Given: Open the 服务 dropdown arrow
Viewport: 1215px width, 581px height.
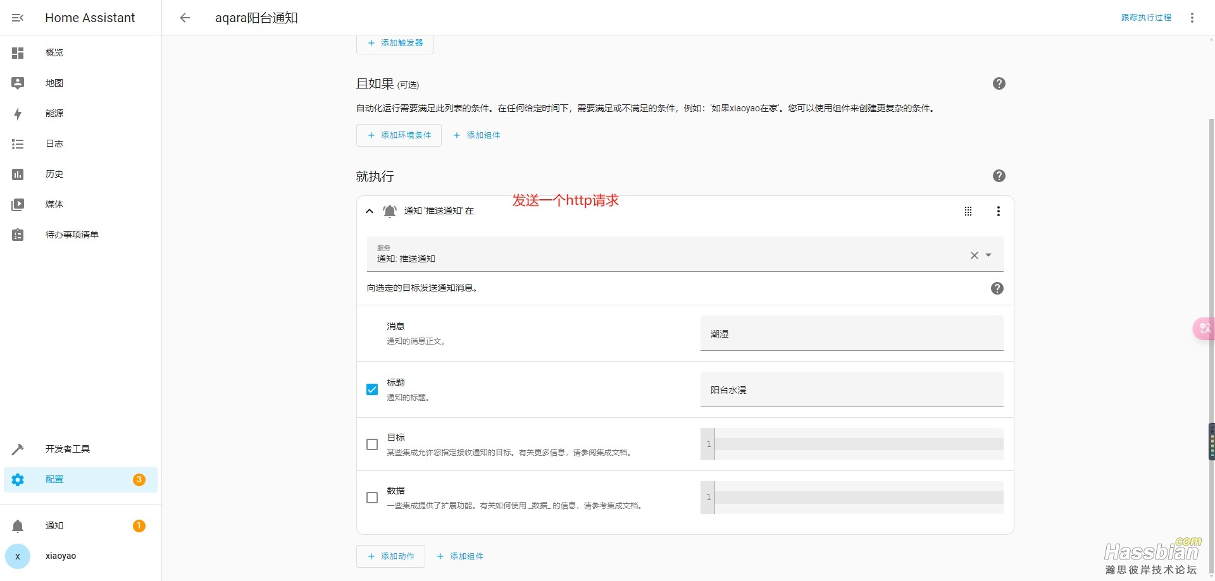Looking at the screenshot, I should 988,255.
